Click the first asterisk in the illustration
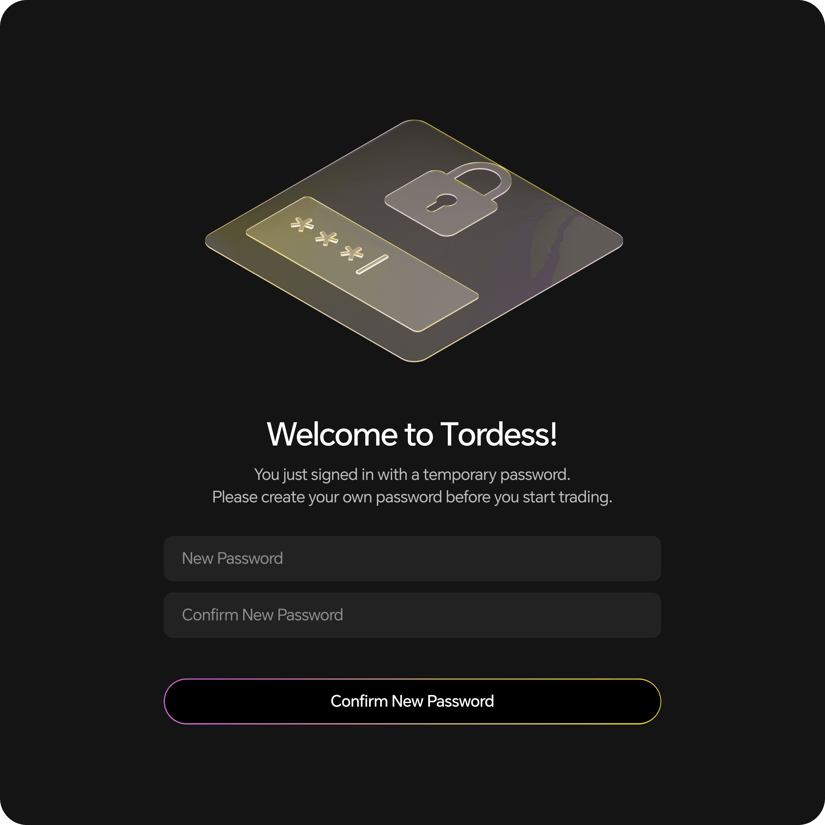This screenshot has width=825, height=825. [x=302, y=224]
